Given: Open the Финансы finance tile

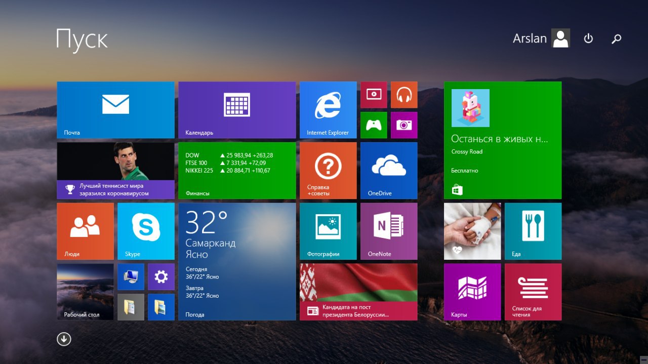Looking at the screenshot, I should [237, 171].
